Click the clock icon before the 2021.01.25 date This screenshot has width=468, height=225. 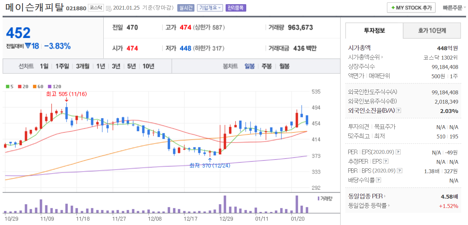[x=108, y=8]
